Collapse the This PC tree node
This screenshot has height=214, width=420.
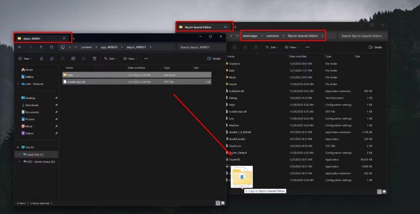18,148
